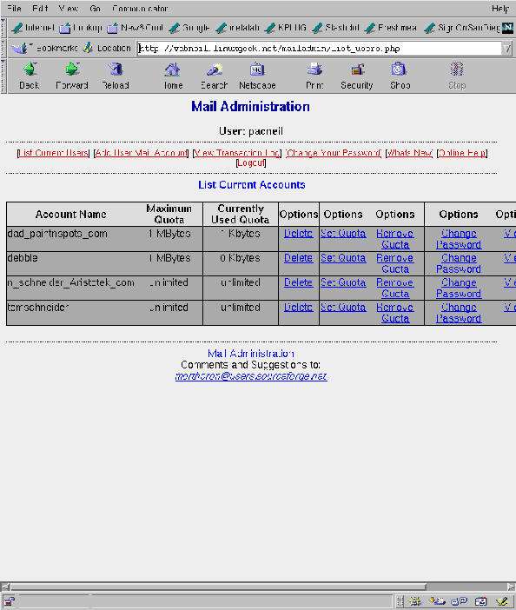The width and height of the screenshot is (516, 610).
Task: Open the New&Cool personal toolbar folder
Action: [x=136, y=28]
